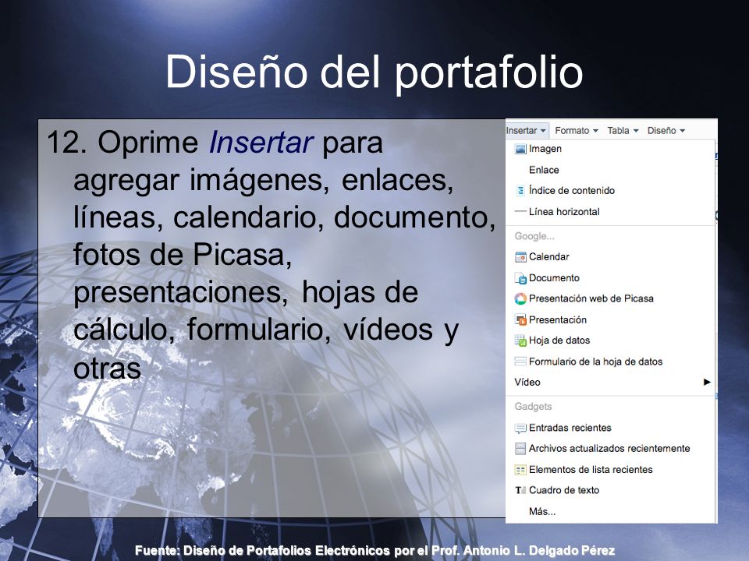
Task: Open the Tabla dropdown menu
Action: [623, 131]
